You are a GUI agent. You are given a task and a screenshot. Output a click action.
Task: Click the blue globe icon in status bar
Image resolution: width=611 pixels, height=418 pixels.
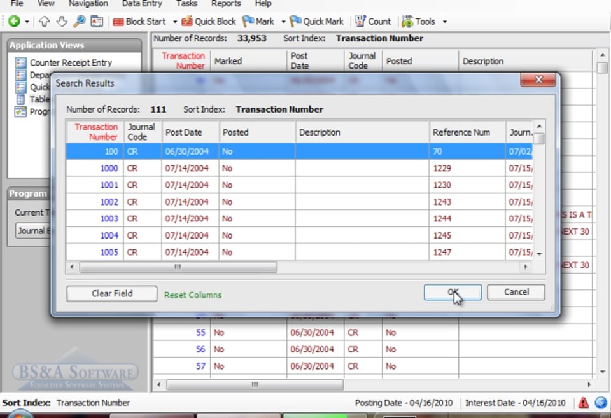coord(601,403)
